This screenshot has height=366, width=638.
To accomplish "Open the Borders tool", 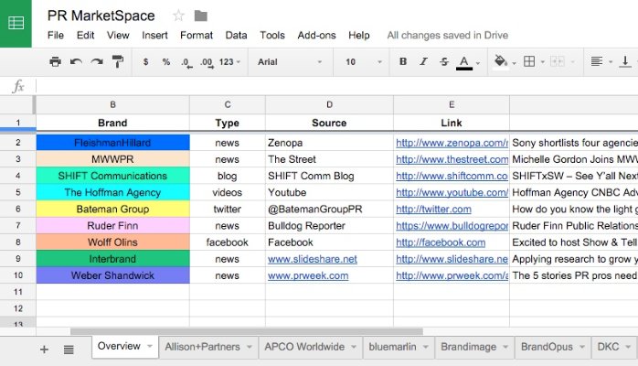I will [x=529, y=61].
